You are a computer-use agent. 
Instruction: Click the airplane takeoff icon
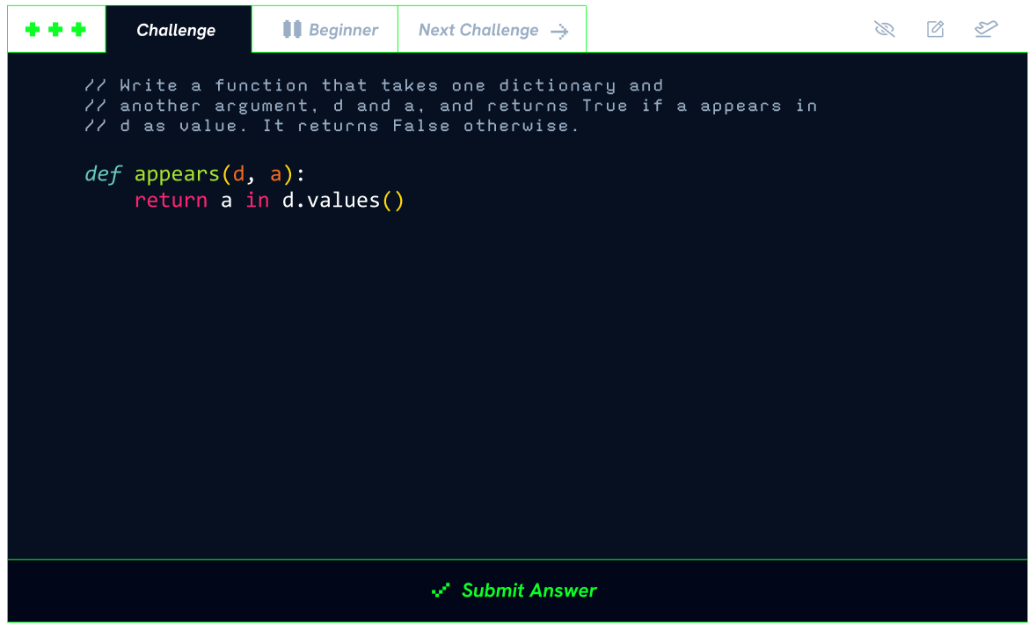986,30
